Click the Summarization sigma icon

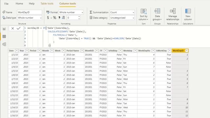coord(91,12)
